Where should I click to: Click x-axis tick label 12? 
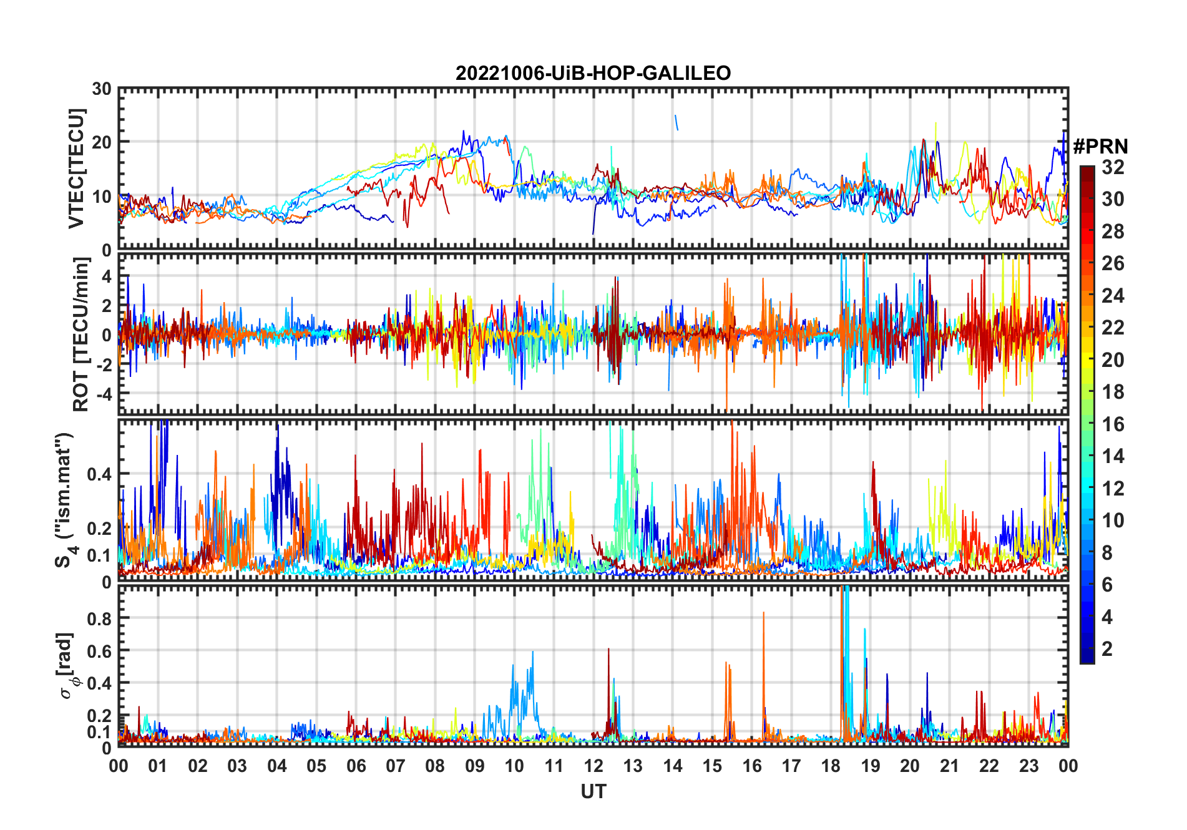click(x=593, y=766)
